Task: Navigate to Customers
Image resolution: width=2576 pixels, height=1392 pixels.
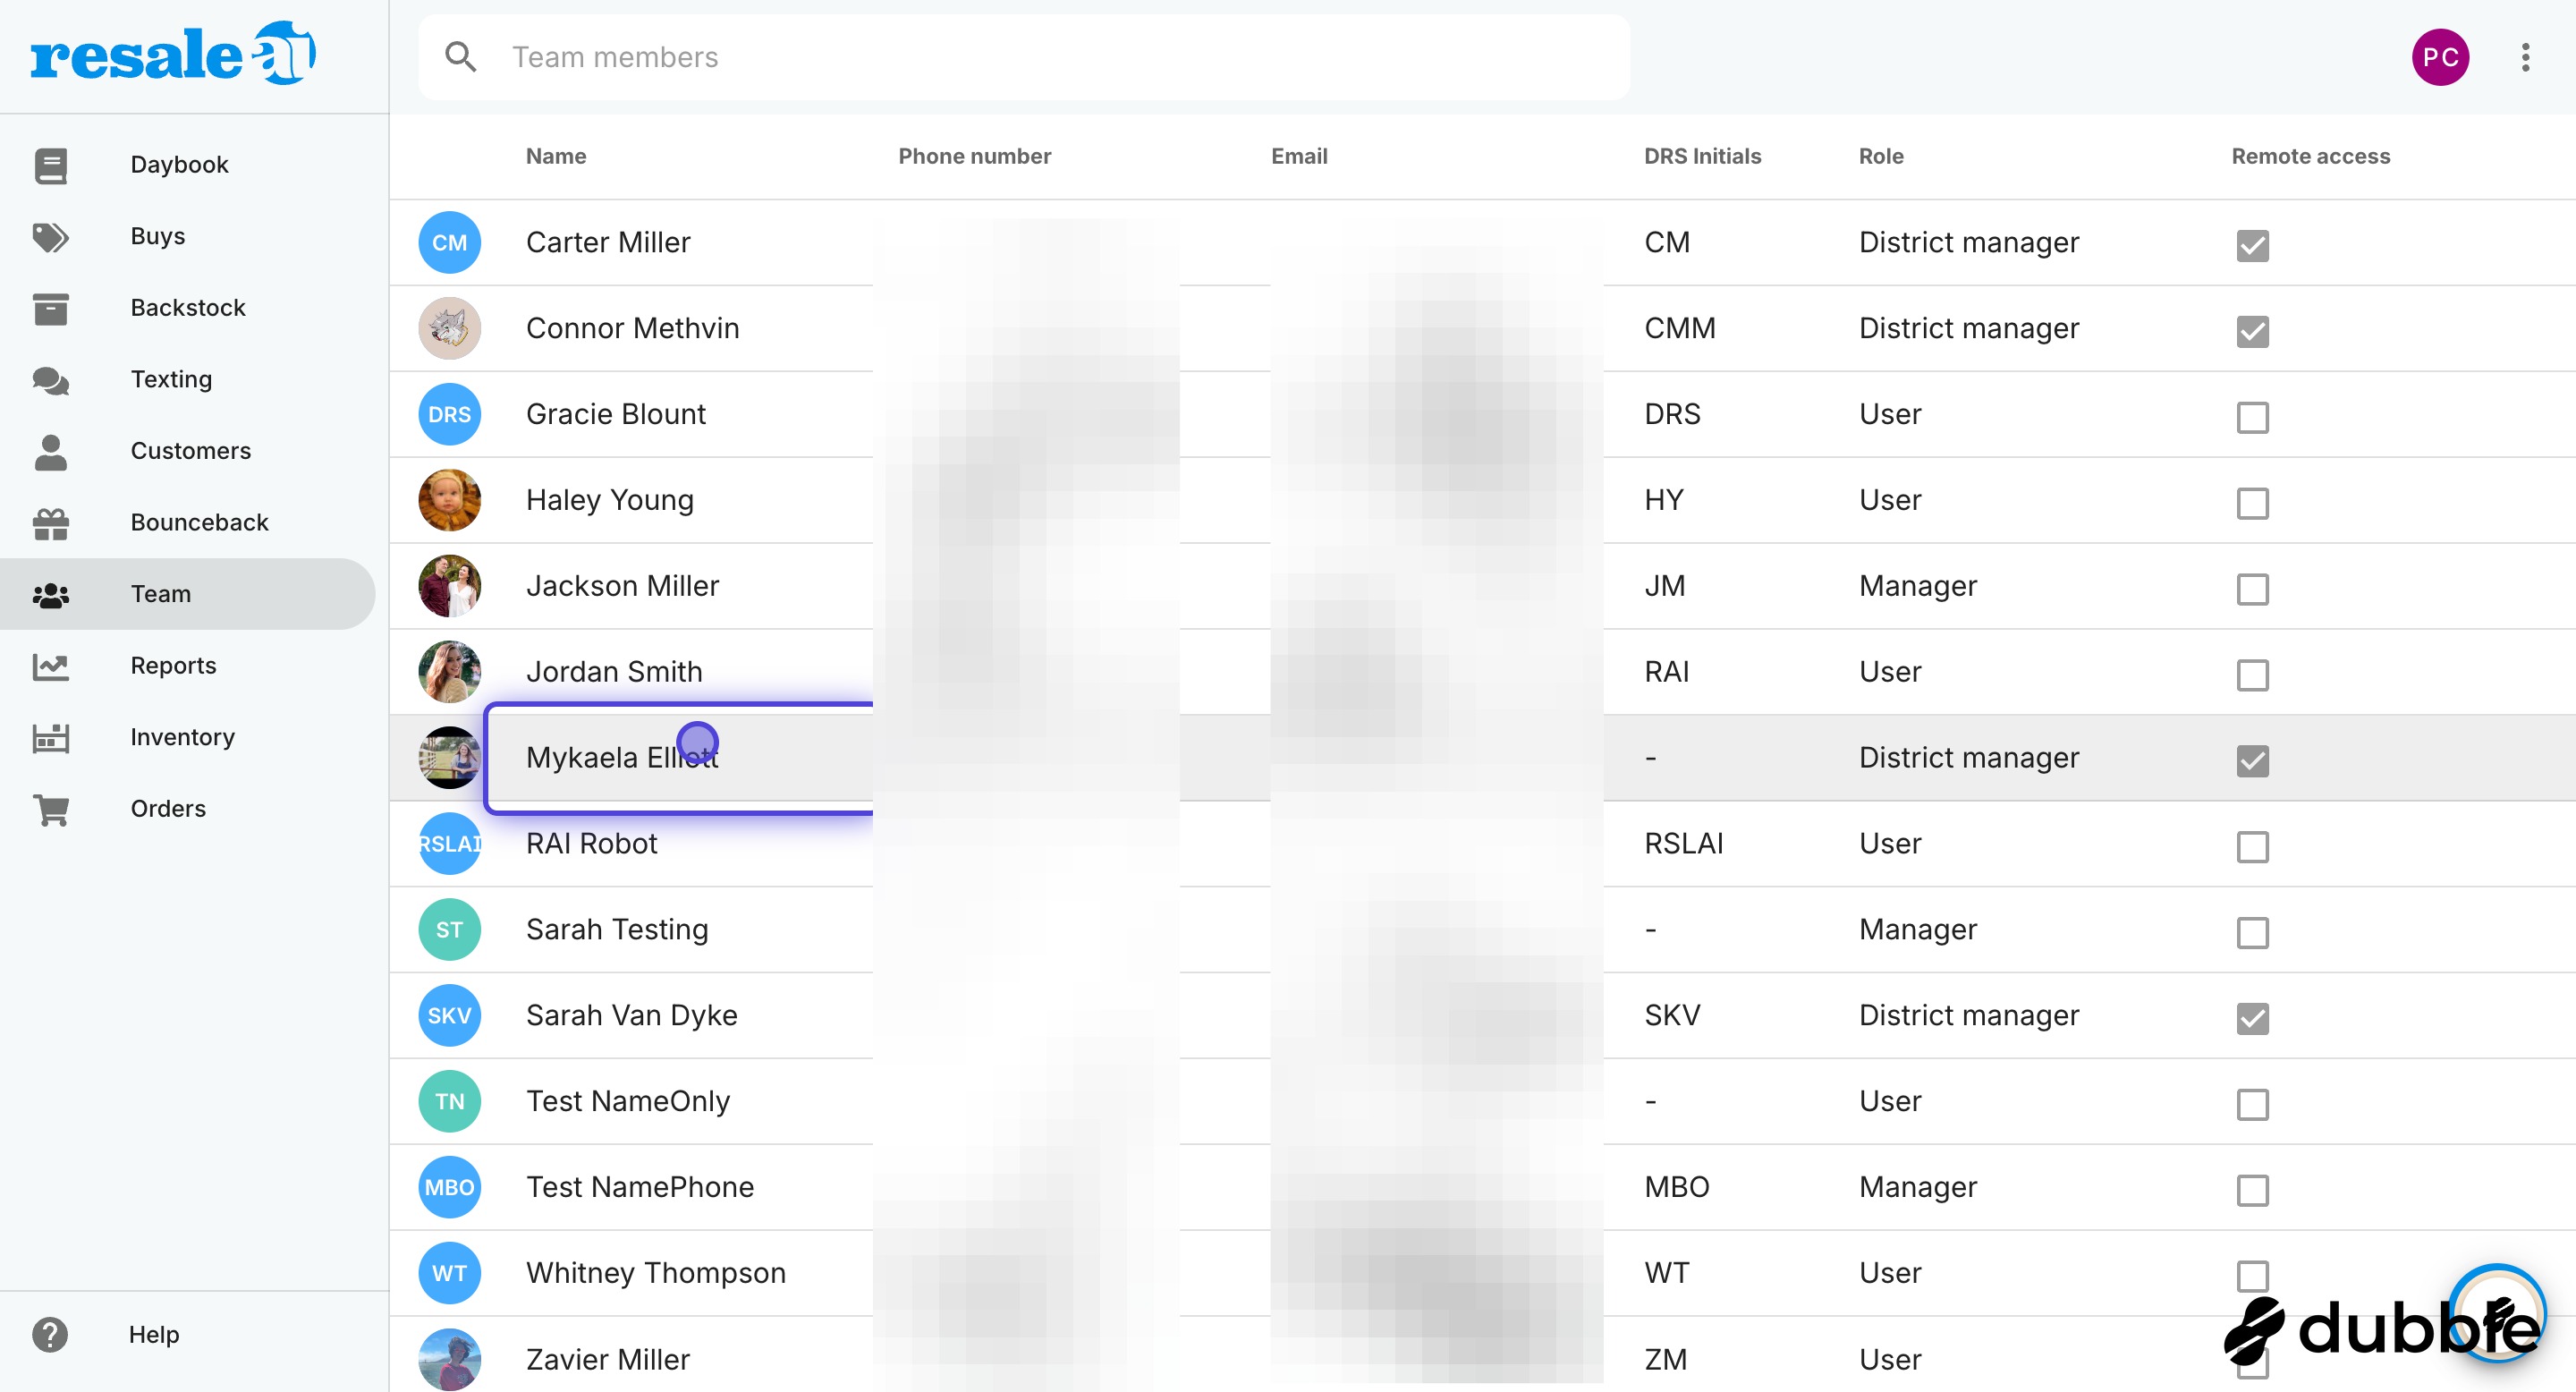Action: click(187, 452)
